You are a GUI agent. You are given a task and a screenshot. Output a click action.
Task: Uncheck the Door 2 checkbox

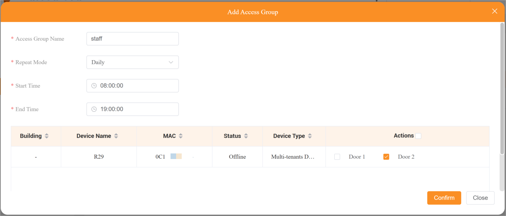coord(386,157)
